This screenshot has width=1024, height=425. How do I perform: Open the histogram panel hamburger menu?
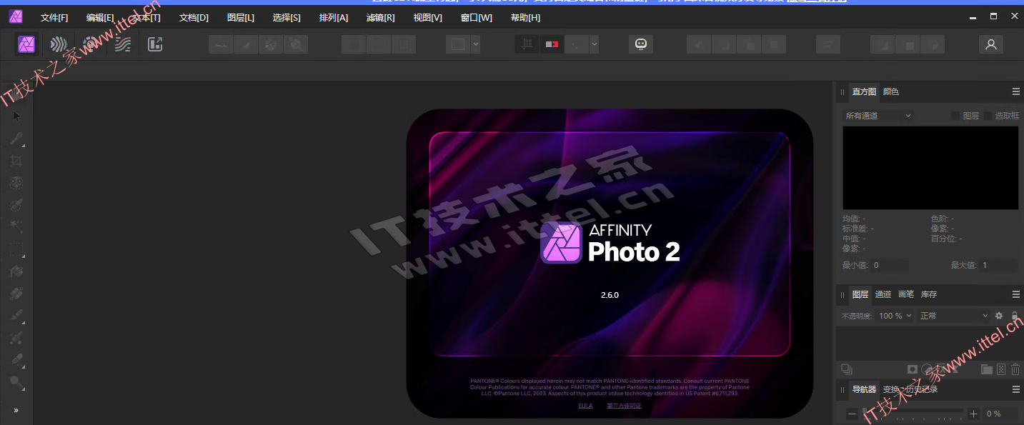pos(1015,91)
